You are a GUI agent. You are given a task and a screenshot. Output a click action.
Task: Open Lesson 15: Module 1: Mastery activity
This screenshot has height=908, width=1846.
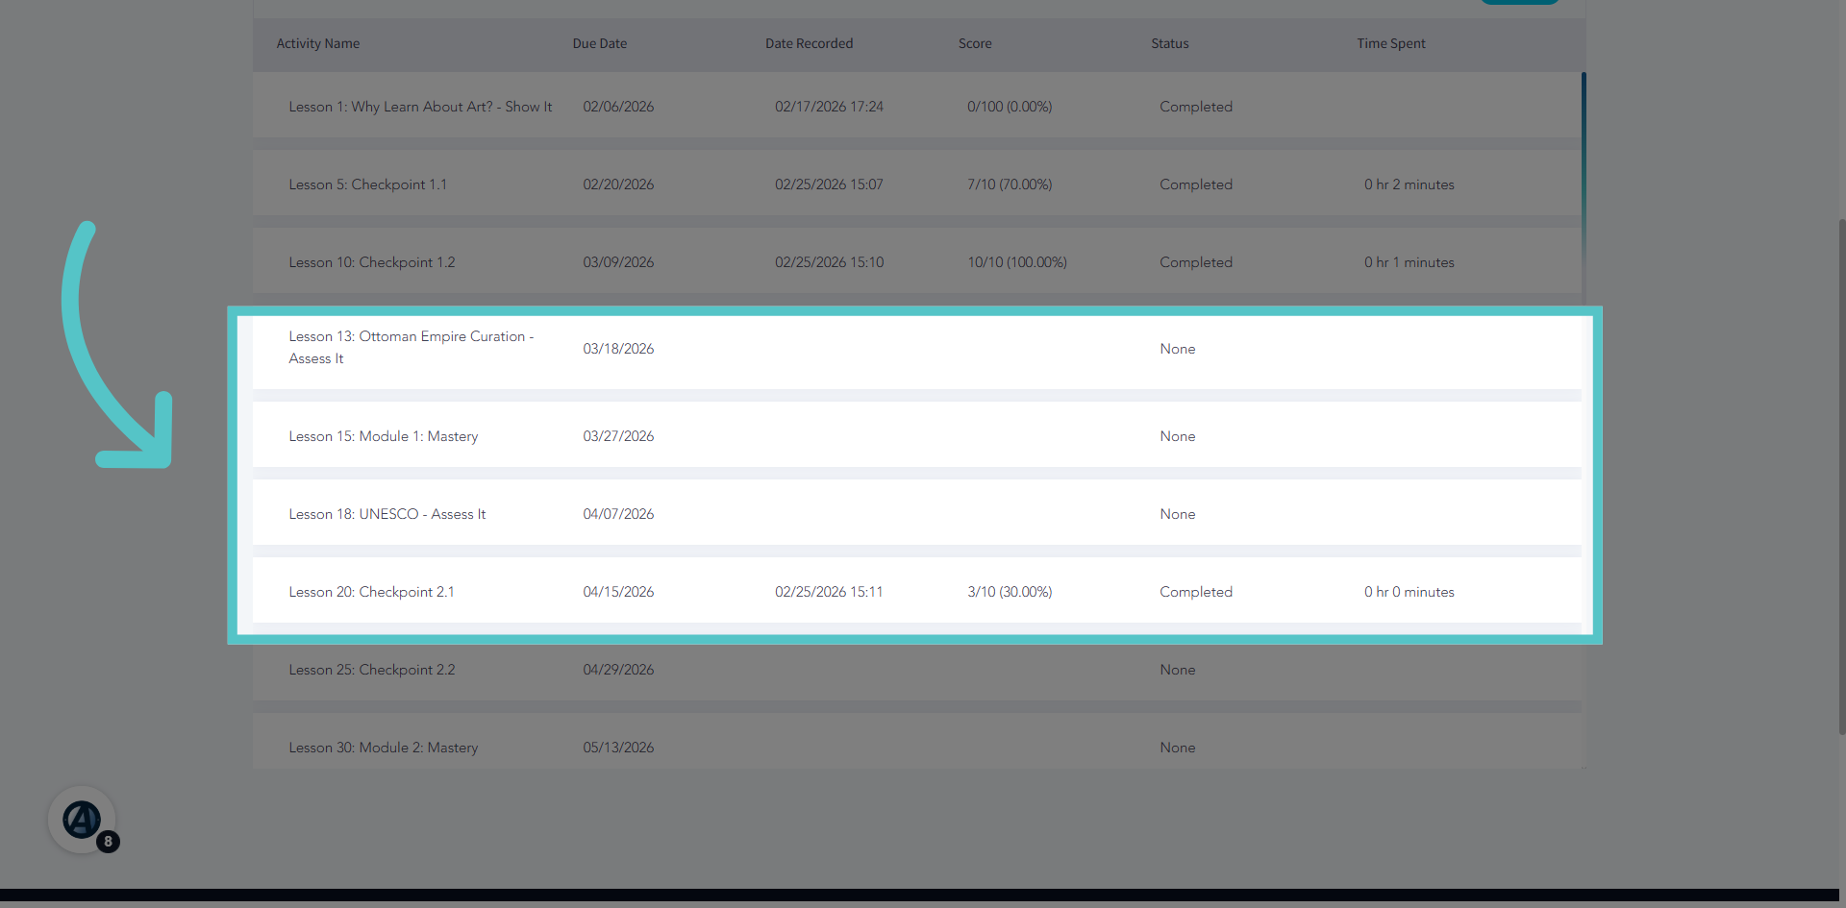pos(384,436)
